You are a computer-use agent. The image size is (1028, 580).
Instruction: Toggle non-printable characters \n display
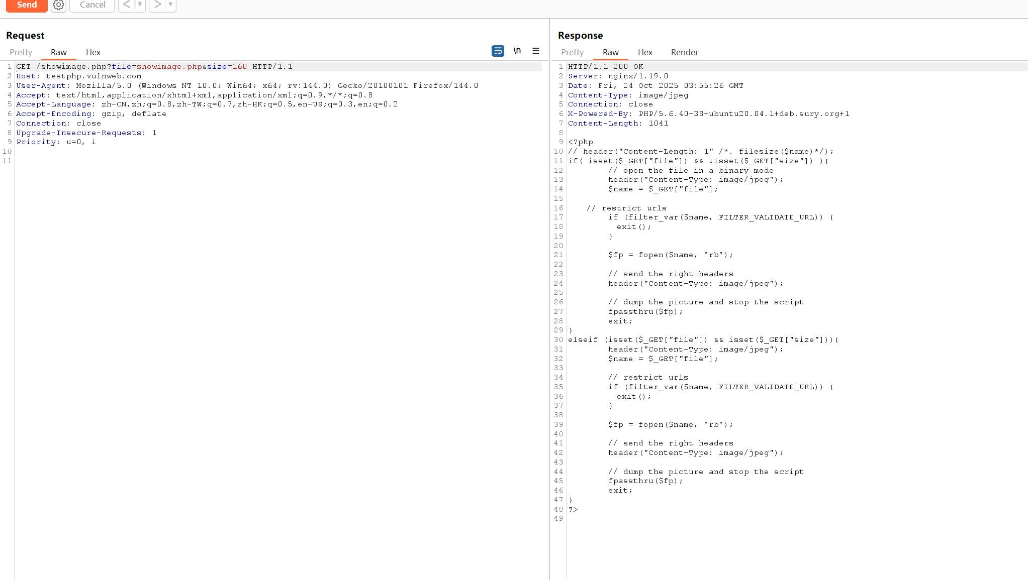click(517, 51)
